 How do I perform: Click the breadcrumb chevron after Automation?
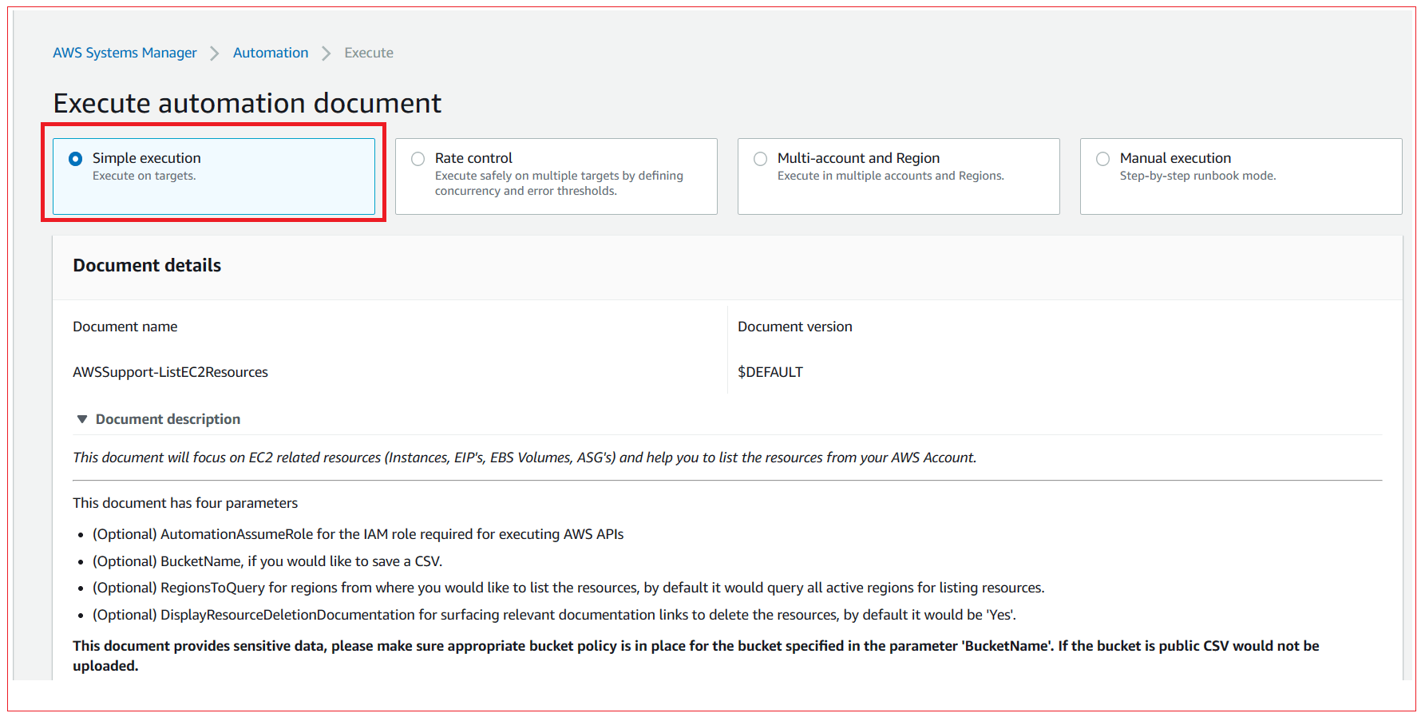click(x=326, y=52)
